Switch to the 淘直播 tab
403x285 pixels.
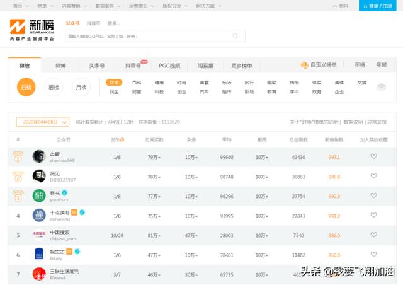206,66
